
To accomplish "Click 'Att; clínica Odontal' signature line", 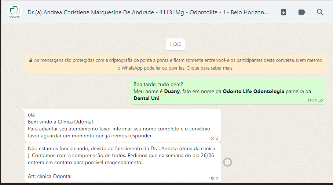I will [50, 176].
